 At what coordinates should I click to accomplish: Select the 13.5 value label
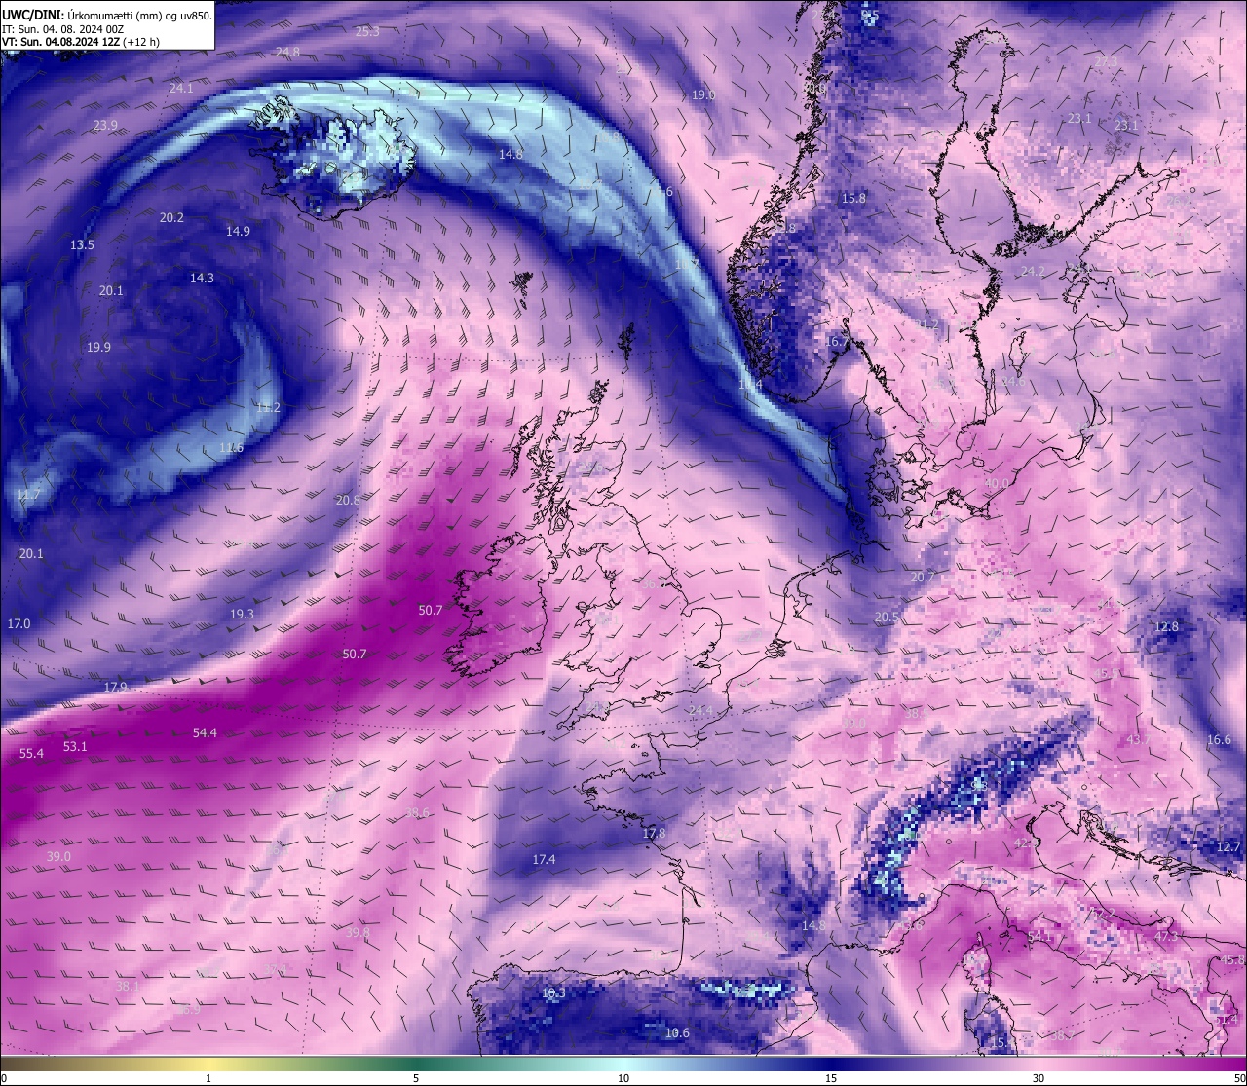(x=82, y=244)
